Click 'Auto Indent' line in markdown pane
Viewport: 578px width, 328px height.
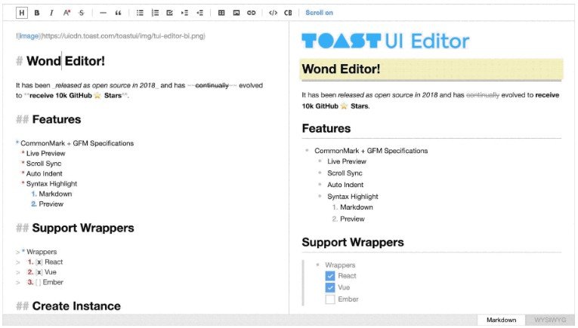[44, 173]
